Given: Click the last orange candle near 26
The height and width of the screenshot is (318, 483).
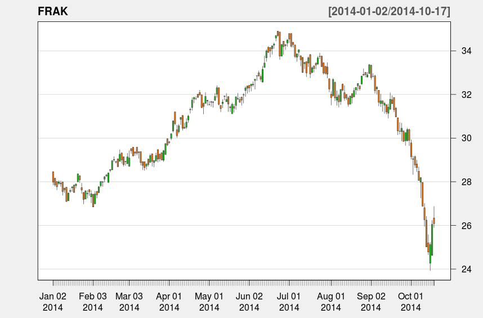Looking at the screenshot, I should [434, 221].
